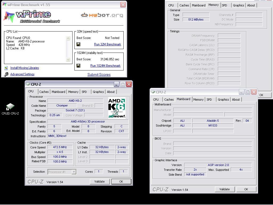Switch to Caches tab in CPU window
273x205 pixels.
point(44,92)
